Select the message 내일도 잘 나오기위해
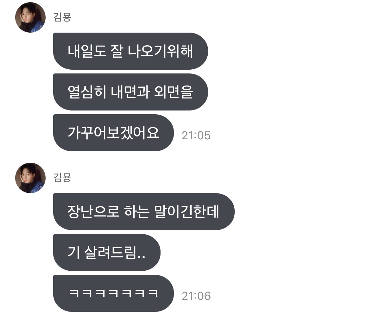 130,51
